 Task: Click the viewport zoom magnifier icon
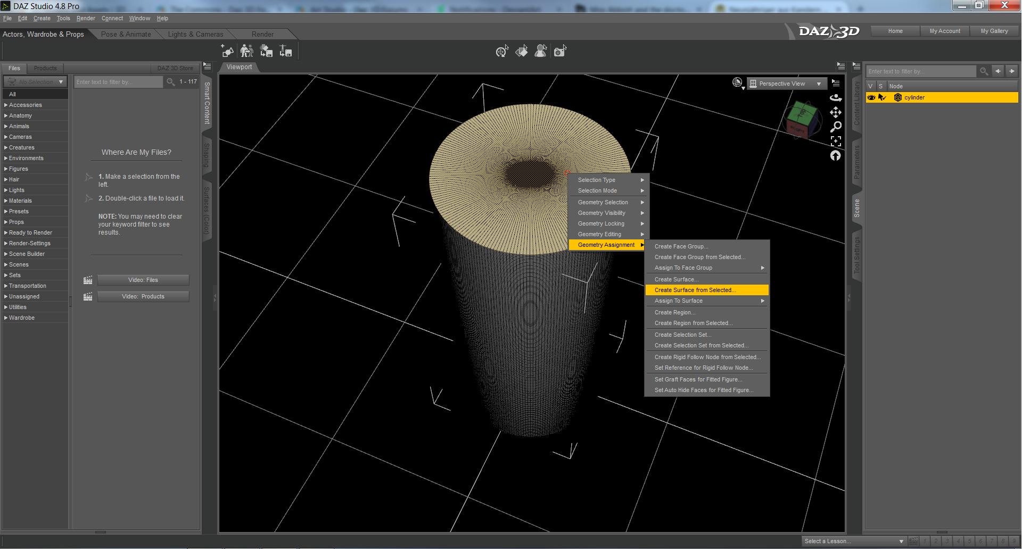836,127
